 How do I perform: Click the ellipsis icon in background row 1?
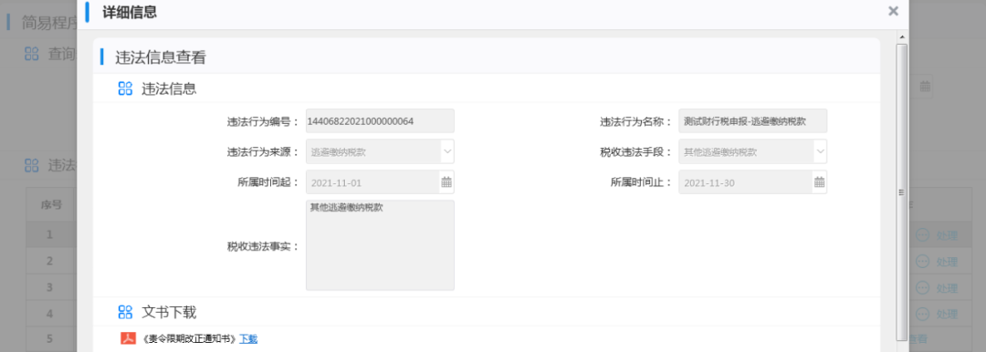click(x=922, y=235)
